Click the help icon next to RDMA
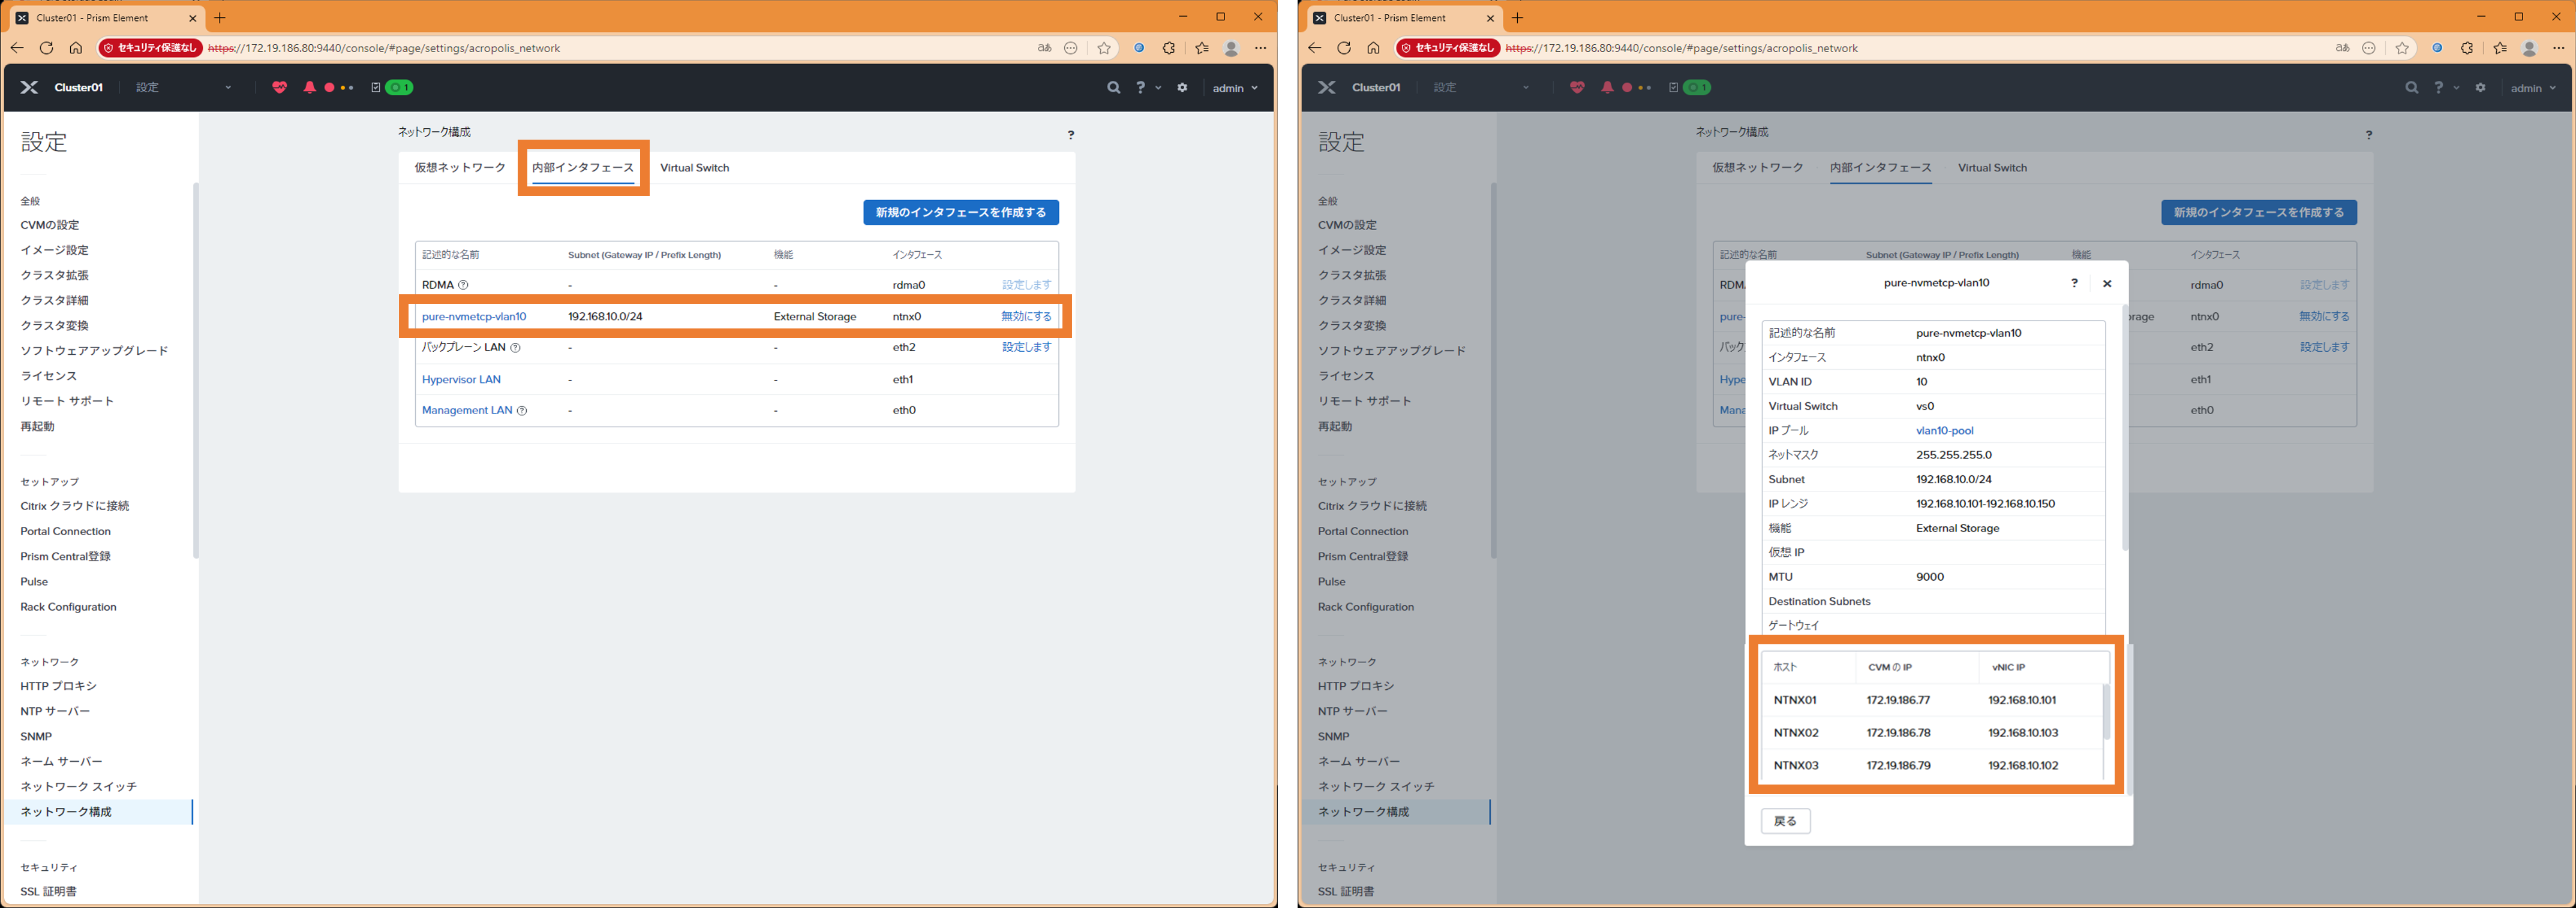This screenshot has height=908, width=2576. [x=463, y=286]
